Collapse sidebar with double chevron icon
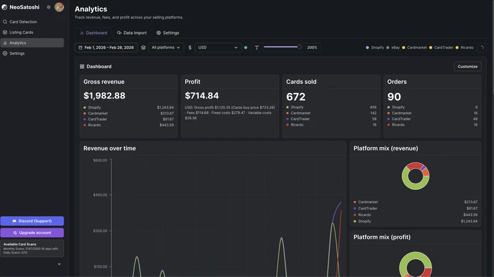The width and height of the screenshot is (494, 277). click(59, 264)
